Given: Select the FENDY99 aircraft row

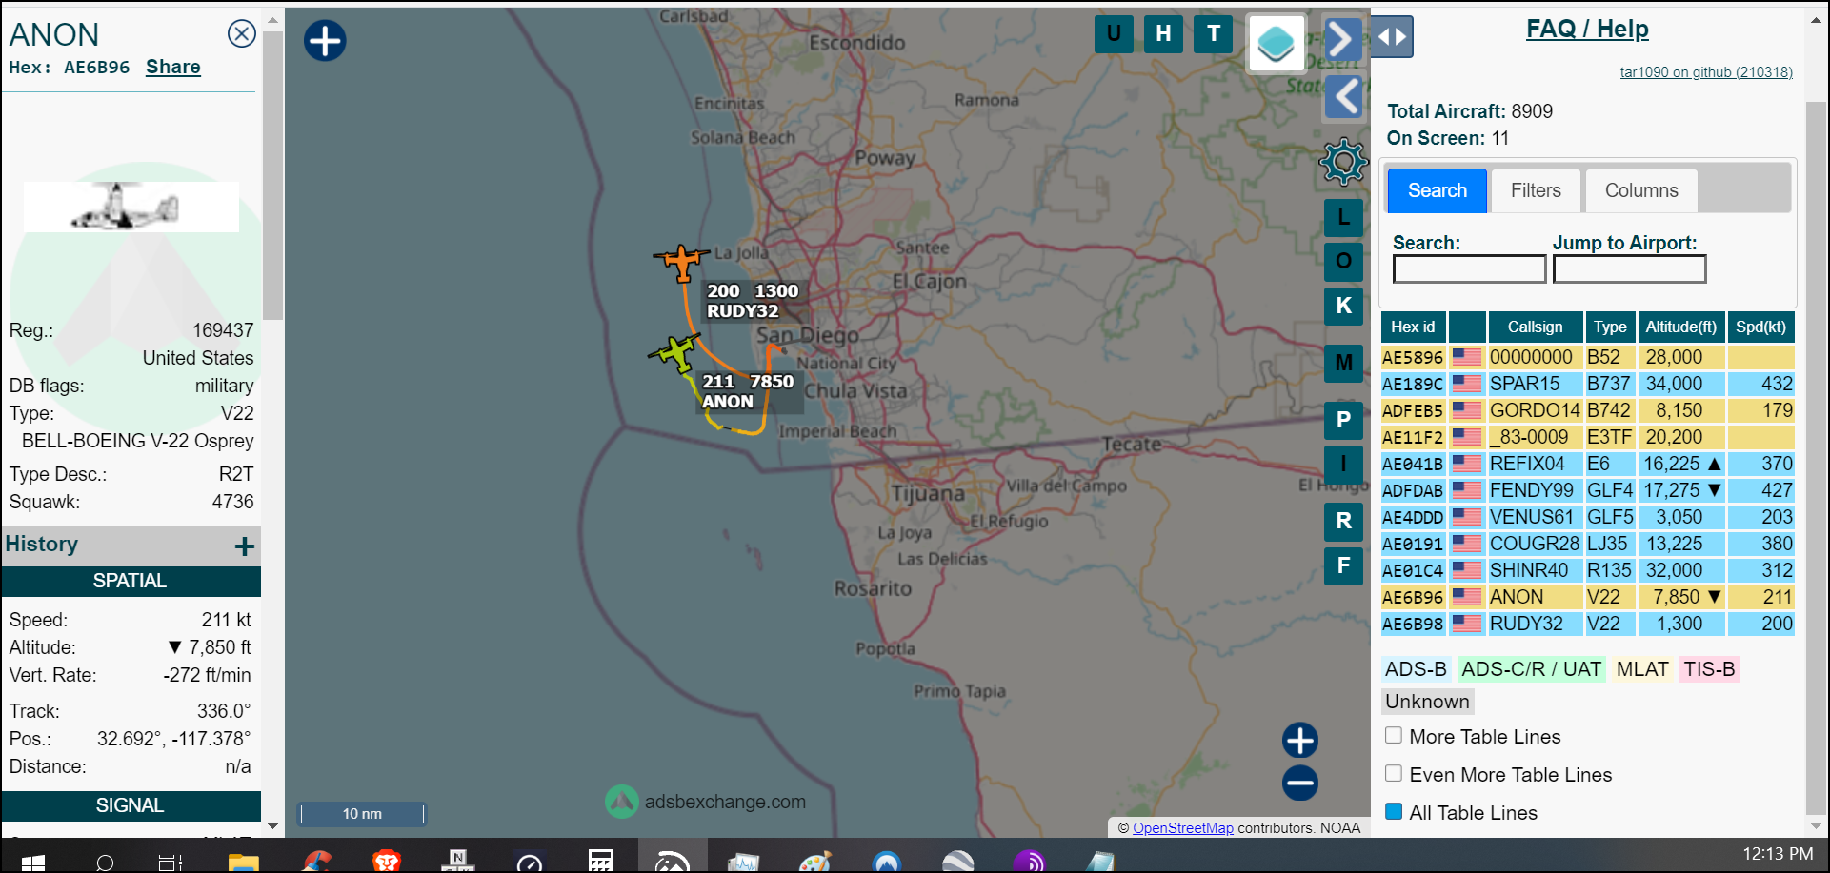Looking at the screenshot, I should coord(1587,490).
